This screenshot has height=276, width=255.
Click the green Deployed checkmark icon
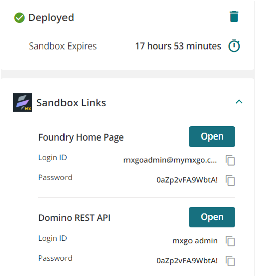click(19, 18)
